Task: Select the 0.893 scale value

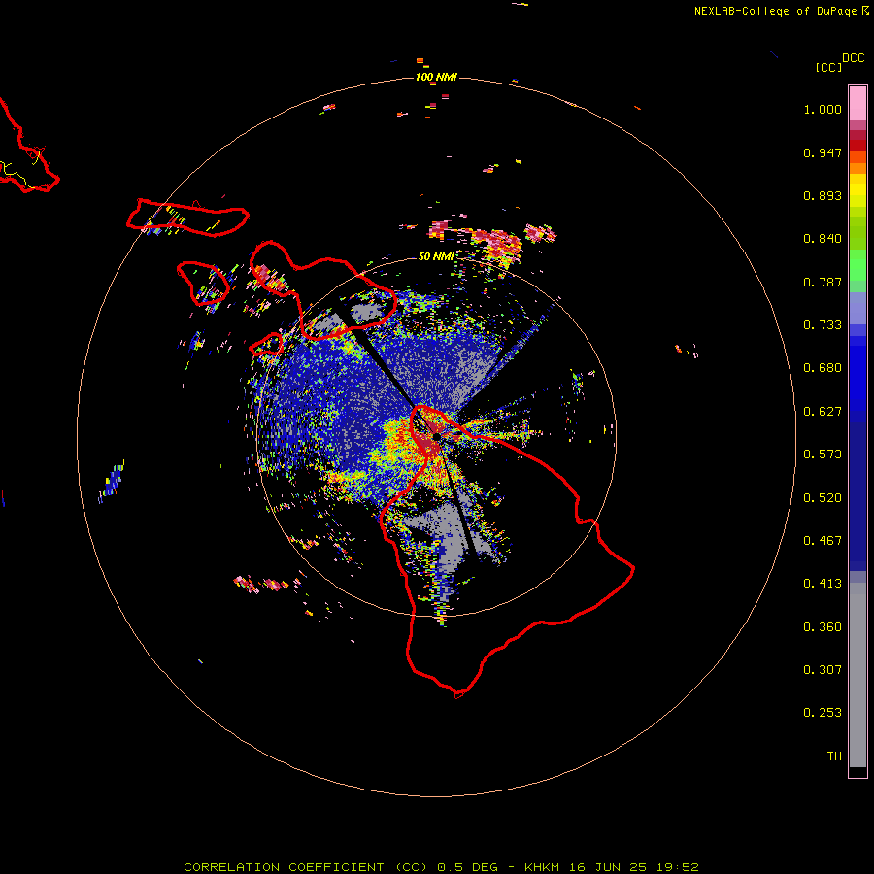Action: [x=823, y=195]
